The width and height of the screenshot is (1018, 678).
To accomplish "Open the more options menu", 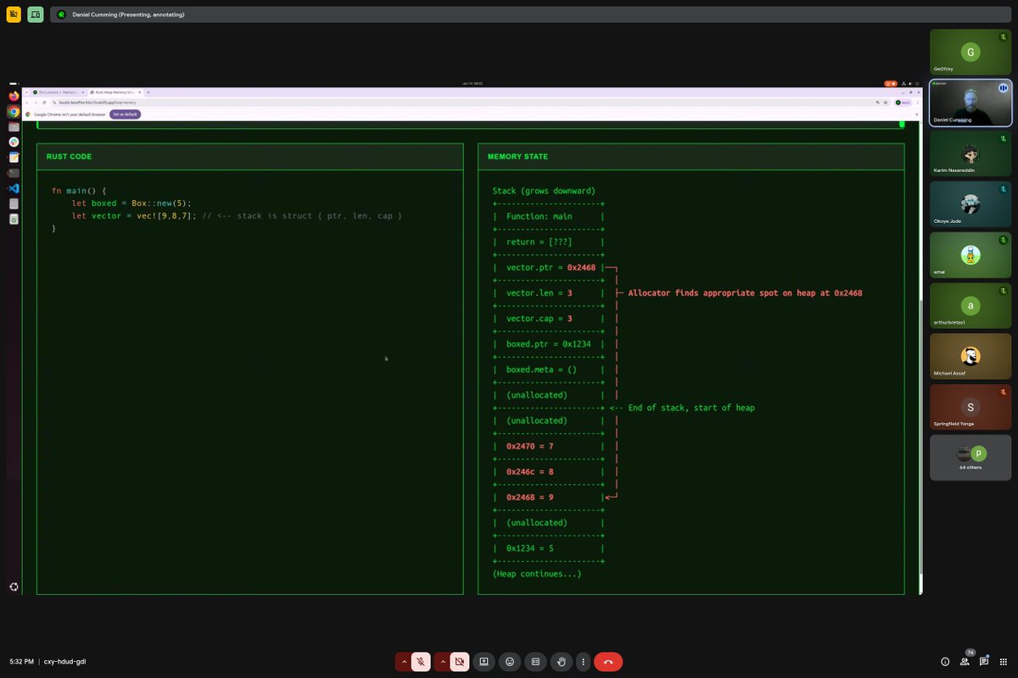I will click(x=583, y=661).
